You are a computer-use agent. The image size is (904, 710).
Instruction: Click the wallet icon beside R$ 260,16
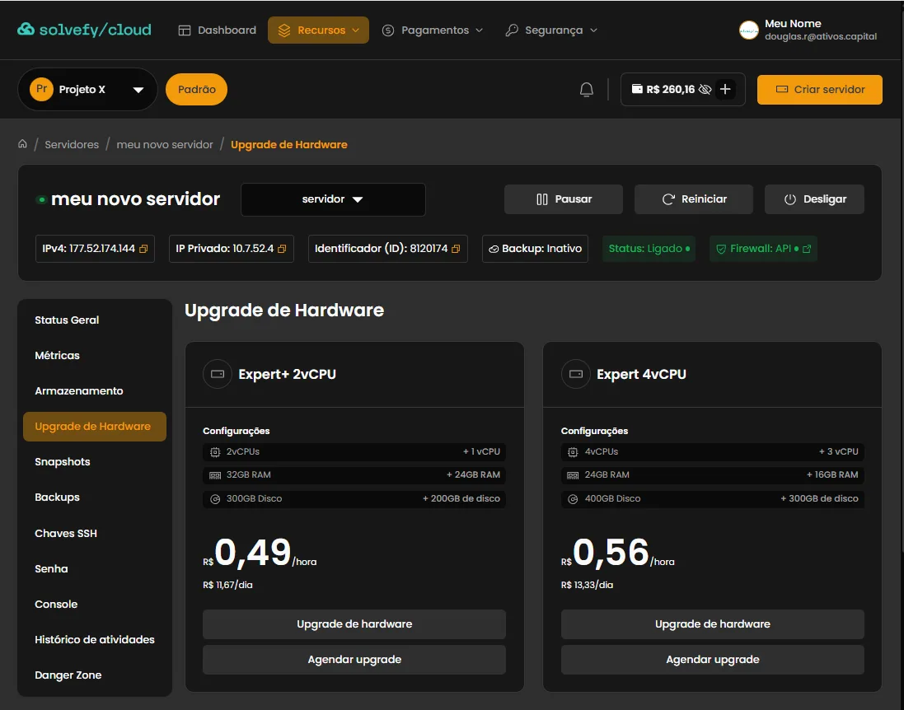click(637, 89)
